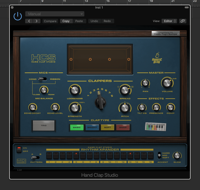200x190 pixels.
Task: Toggle sequencer step 3
Action: tap(63, 155)
